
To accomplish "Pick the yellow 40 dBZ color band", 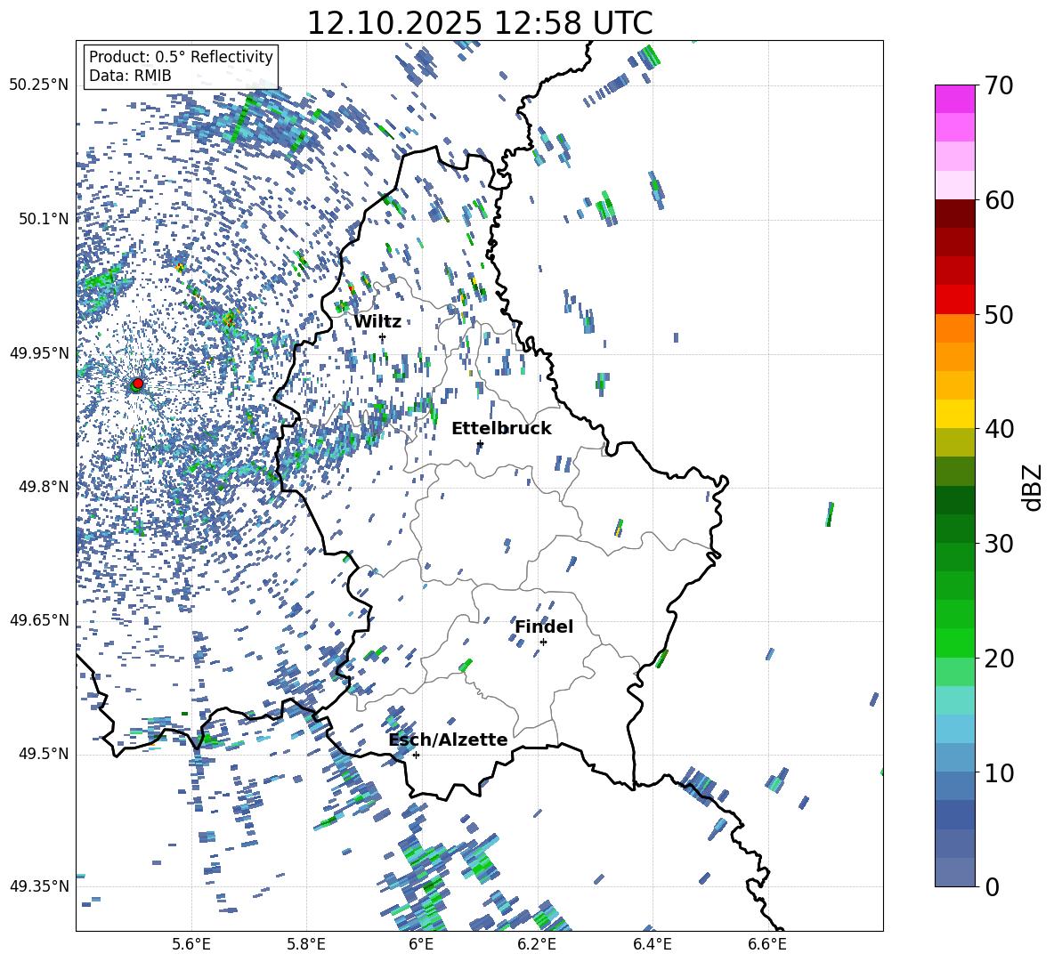I will (x=954, y=414).
